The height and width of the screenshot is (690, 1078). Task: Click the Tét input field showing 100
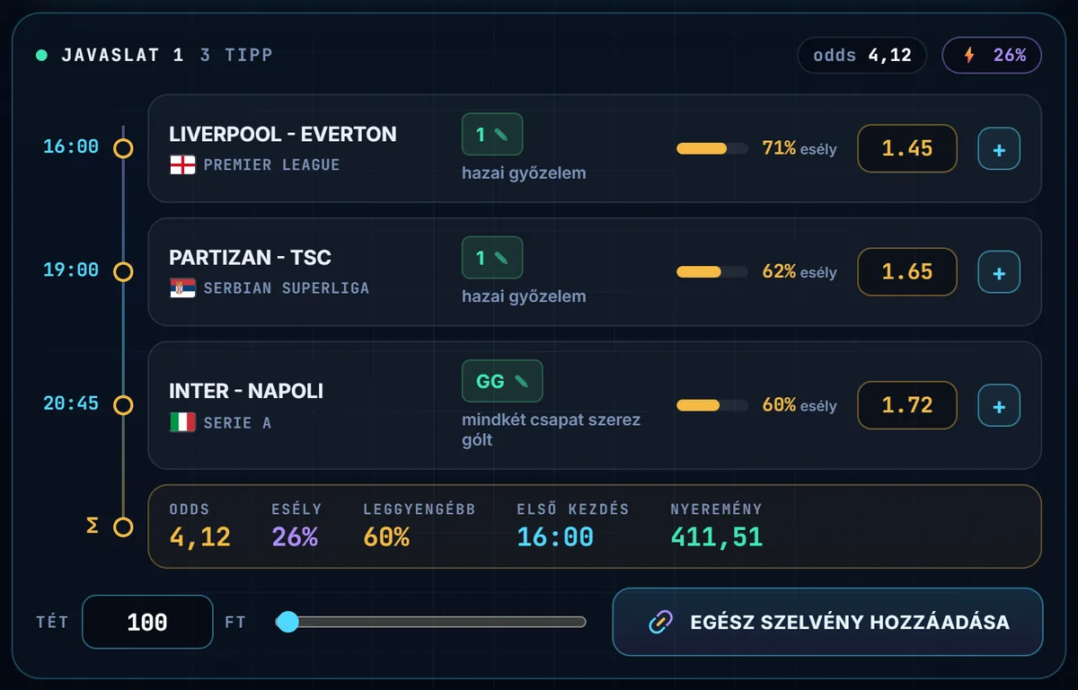[147, 622]
